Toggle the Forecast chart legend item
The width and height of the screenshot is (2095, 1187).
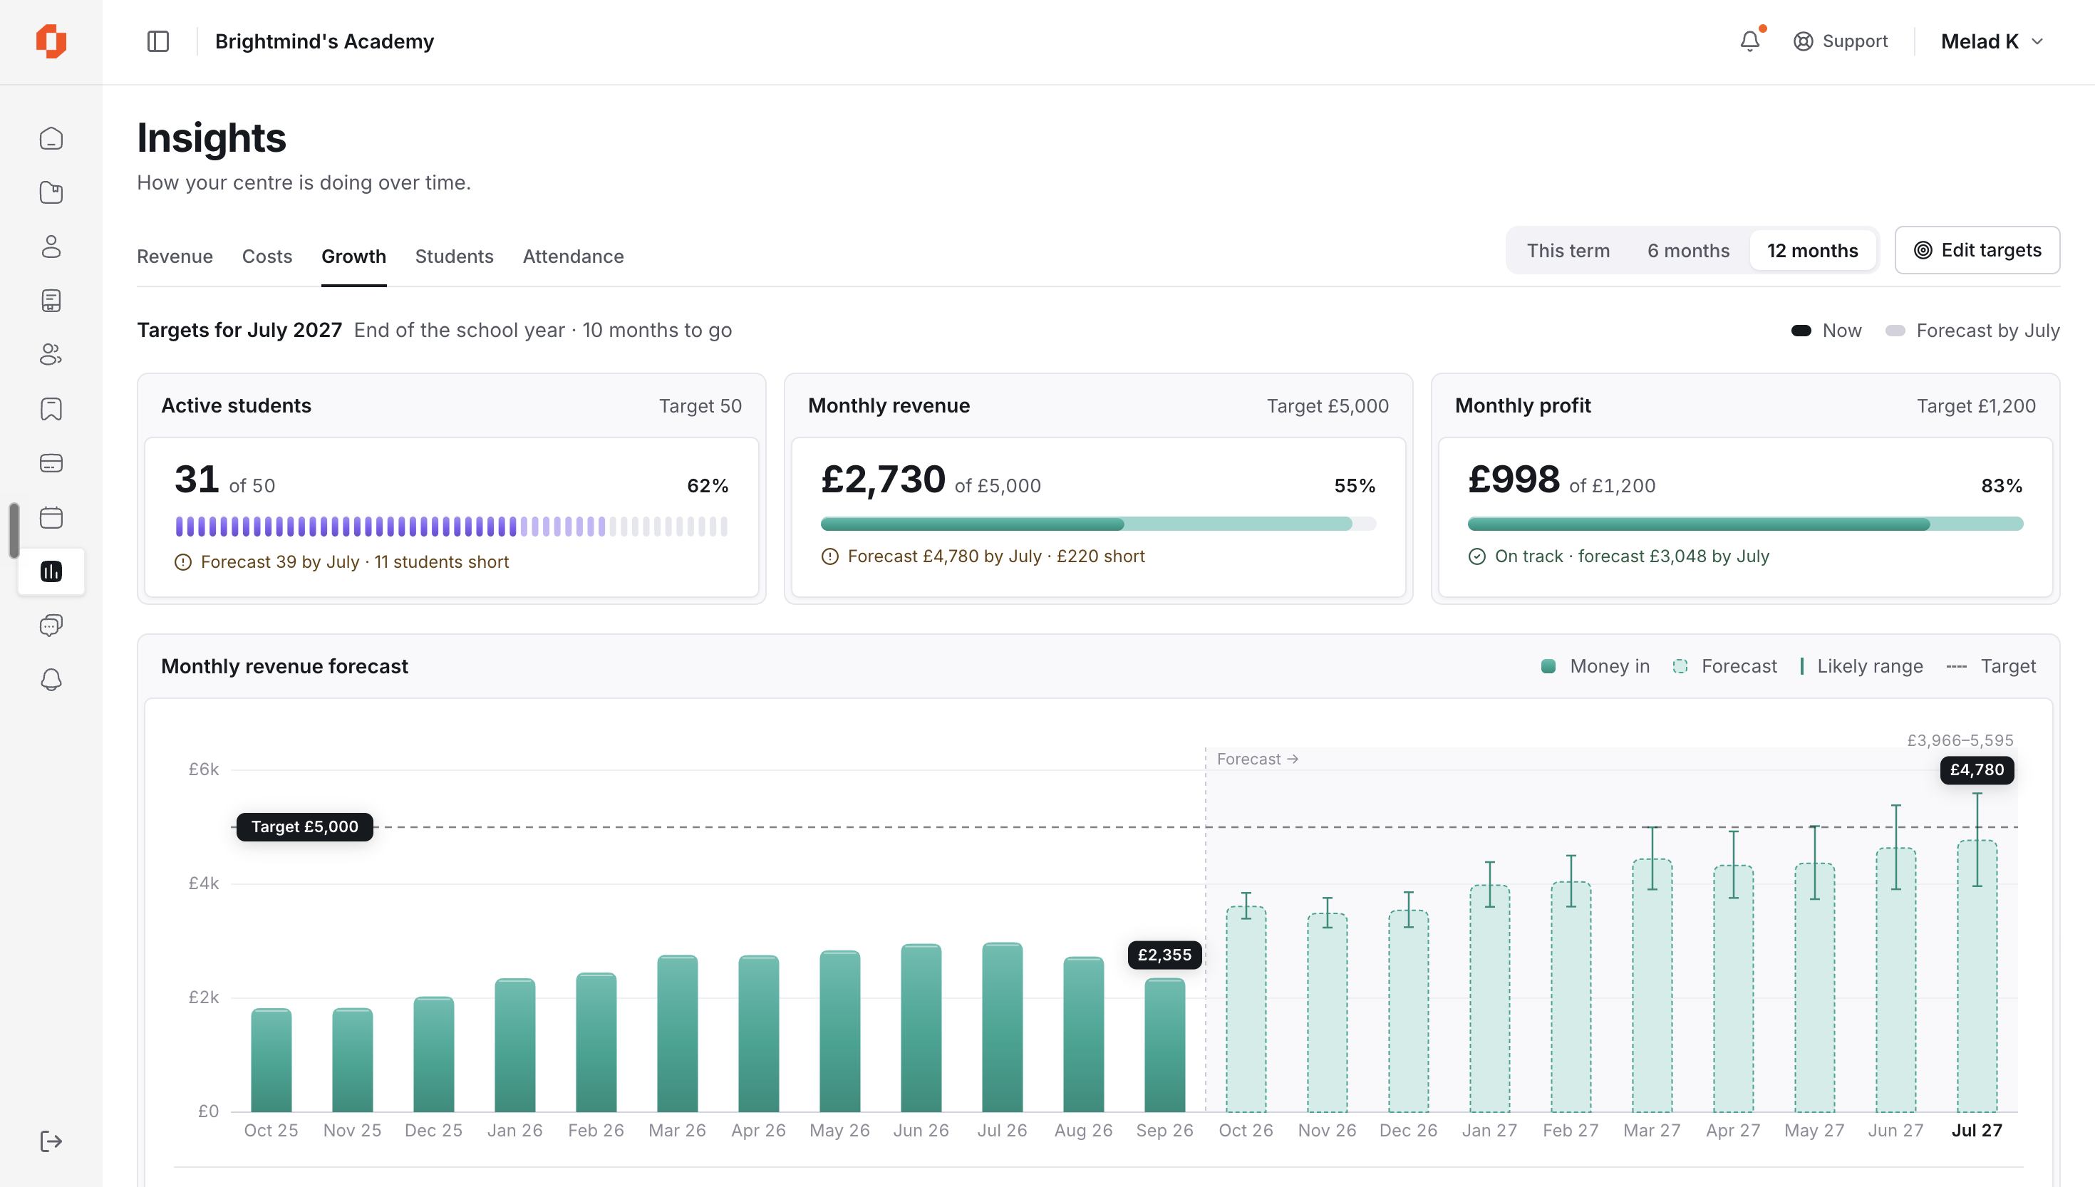coord(1724,666)
